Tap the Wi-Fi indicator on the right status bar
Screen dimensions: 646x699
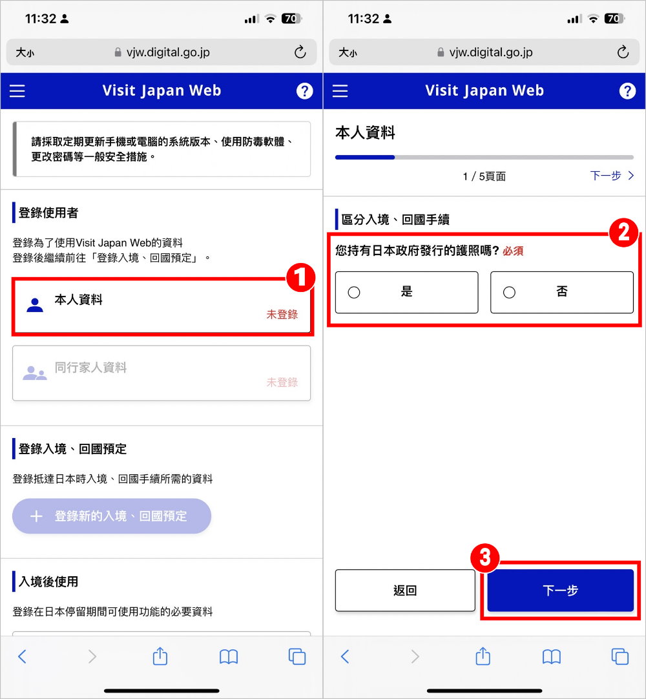pyautogui.click(x=593, y=19)
